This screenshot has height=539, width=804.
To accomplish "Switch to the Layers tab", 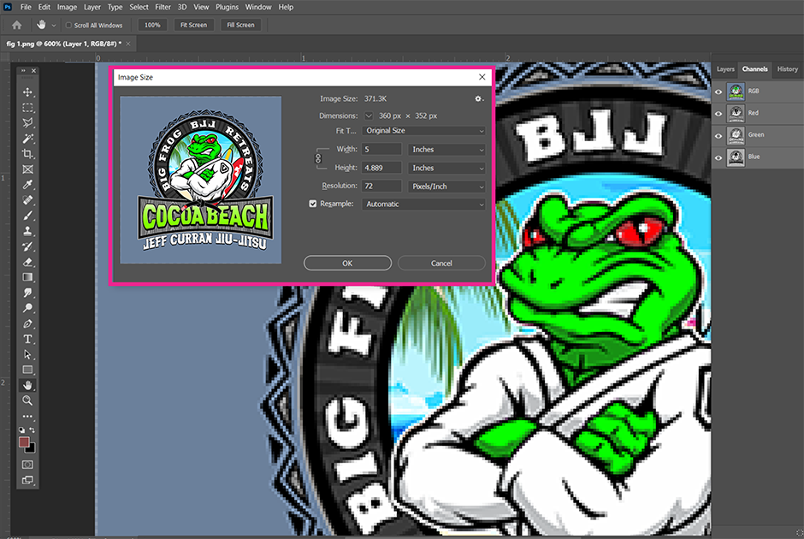I will 725,68.
